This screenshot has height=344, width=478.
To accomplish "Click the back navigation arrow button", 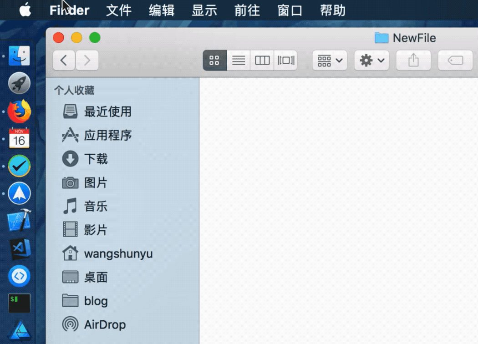I will click(x=63, y=60).
